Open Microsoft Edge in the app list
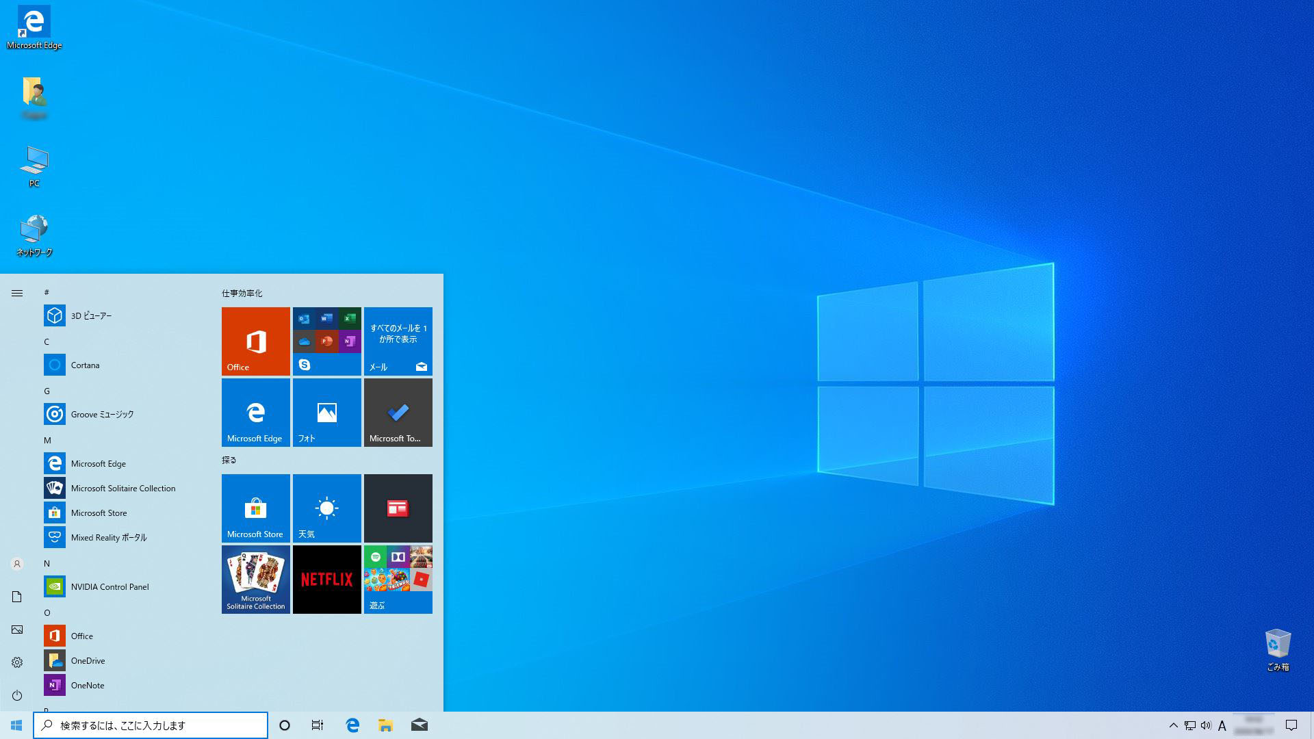 click(123, 463)
